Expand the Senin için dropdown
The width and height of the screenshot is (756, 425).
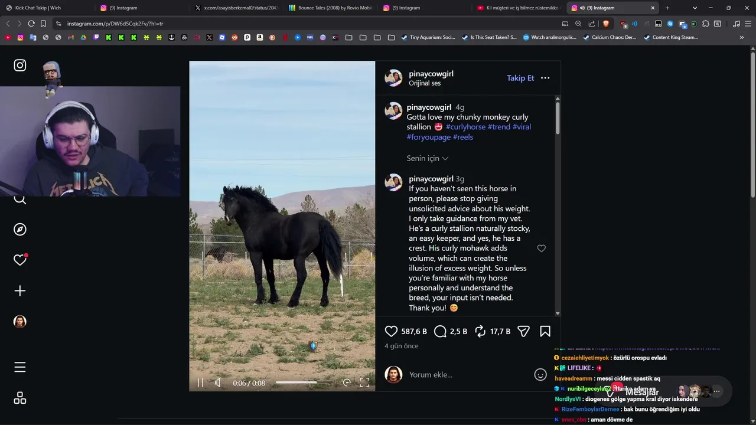tap(428, 158)
